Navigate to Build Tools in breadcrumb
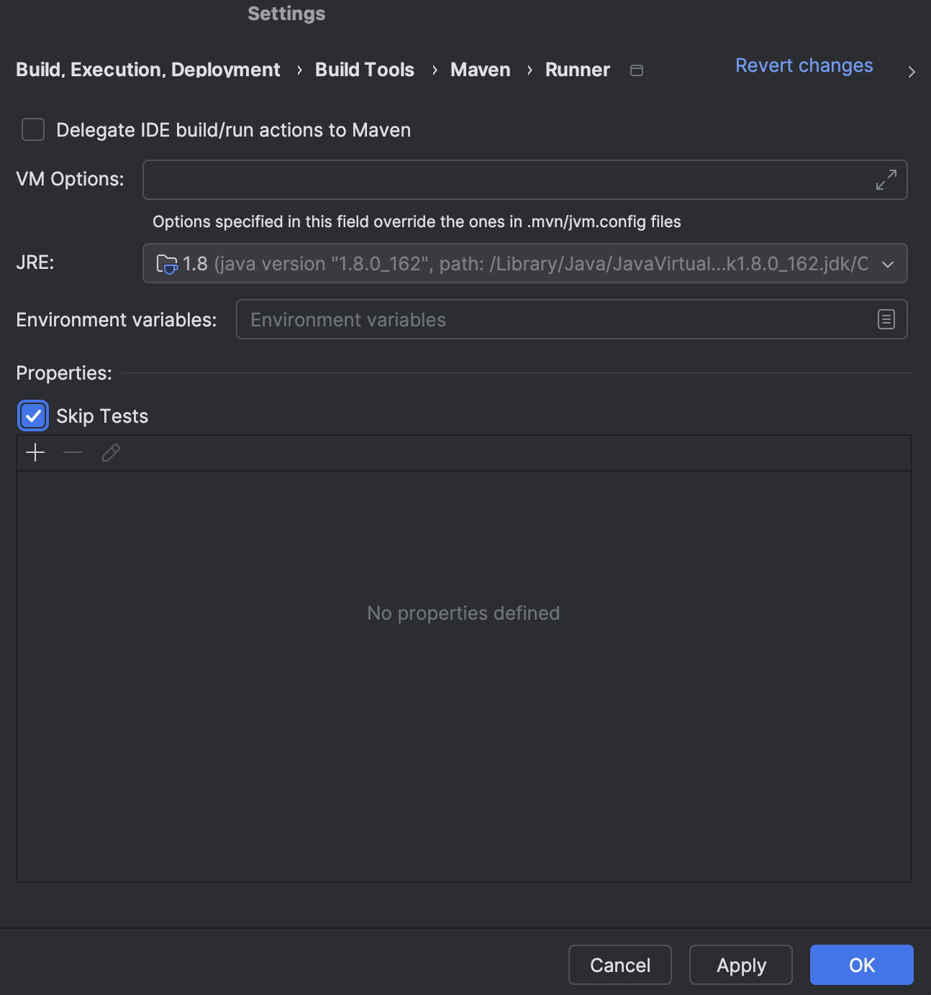This screenshot has width=931, height=995. point(364,70)
